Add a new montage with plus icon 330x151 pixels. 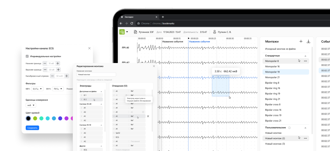click(301, 41)
